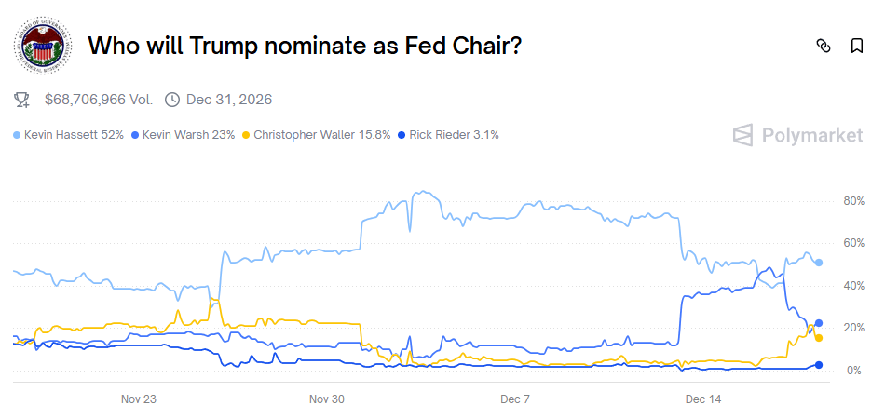The width and height of the screenshot is (885, 419).
Task: Click the Hassett line endpoint dot on chart
Action: point(819,263)
